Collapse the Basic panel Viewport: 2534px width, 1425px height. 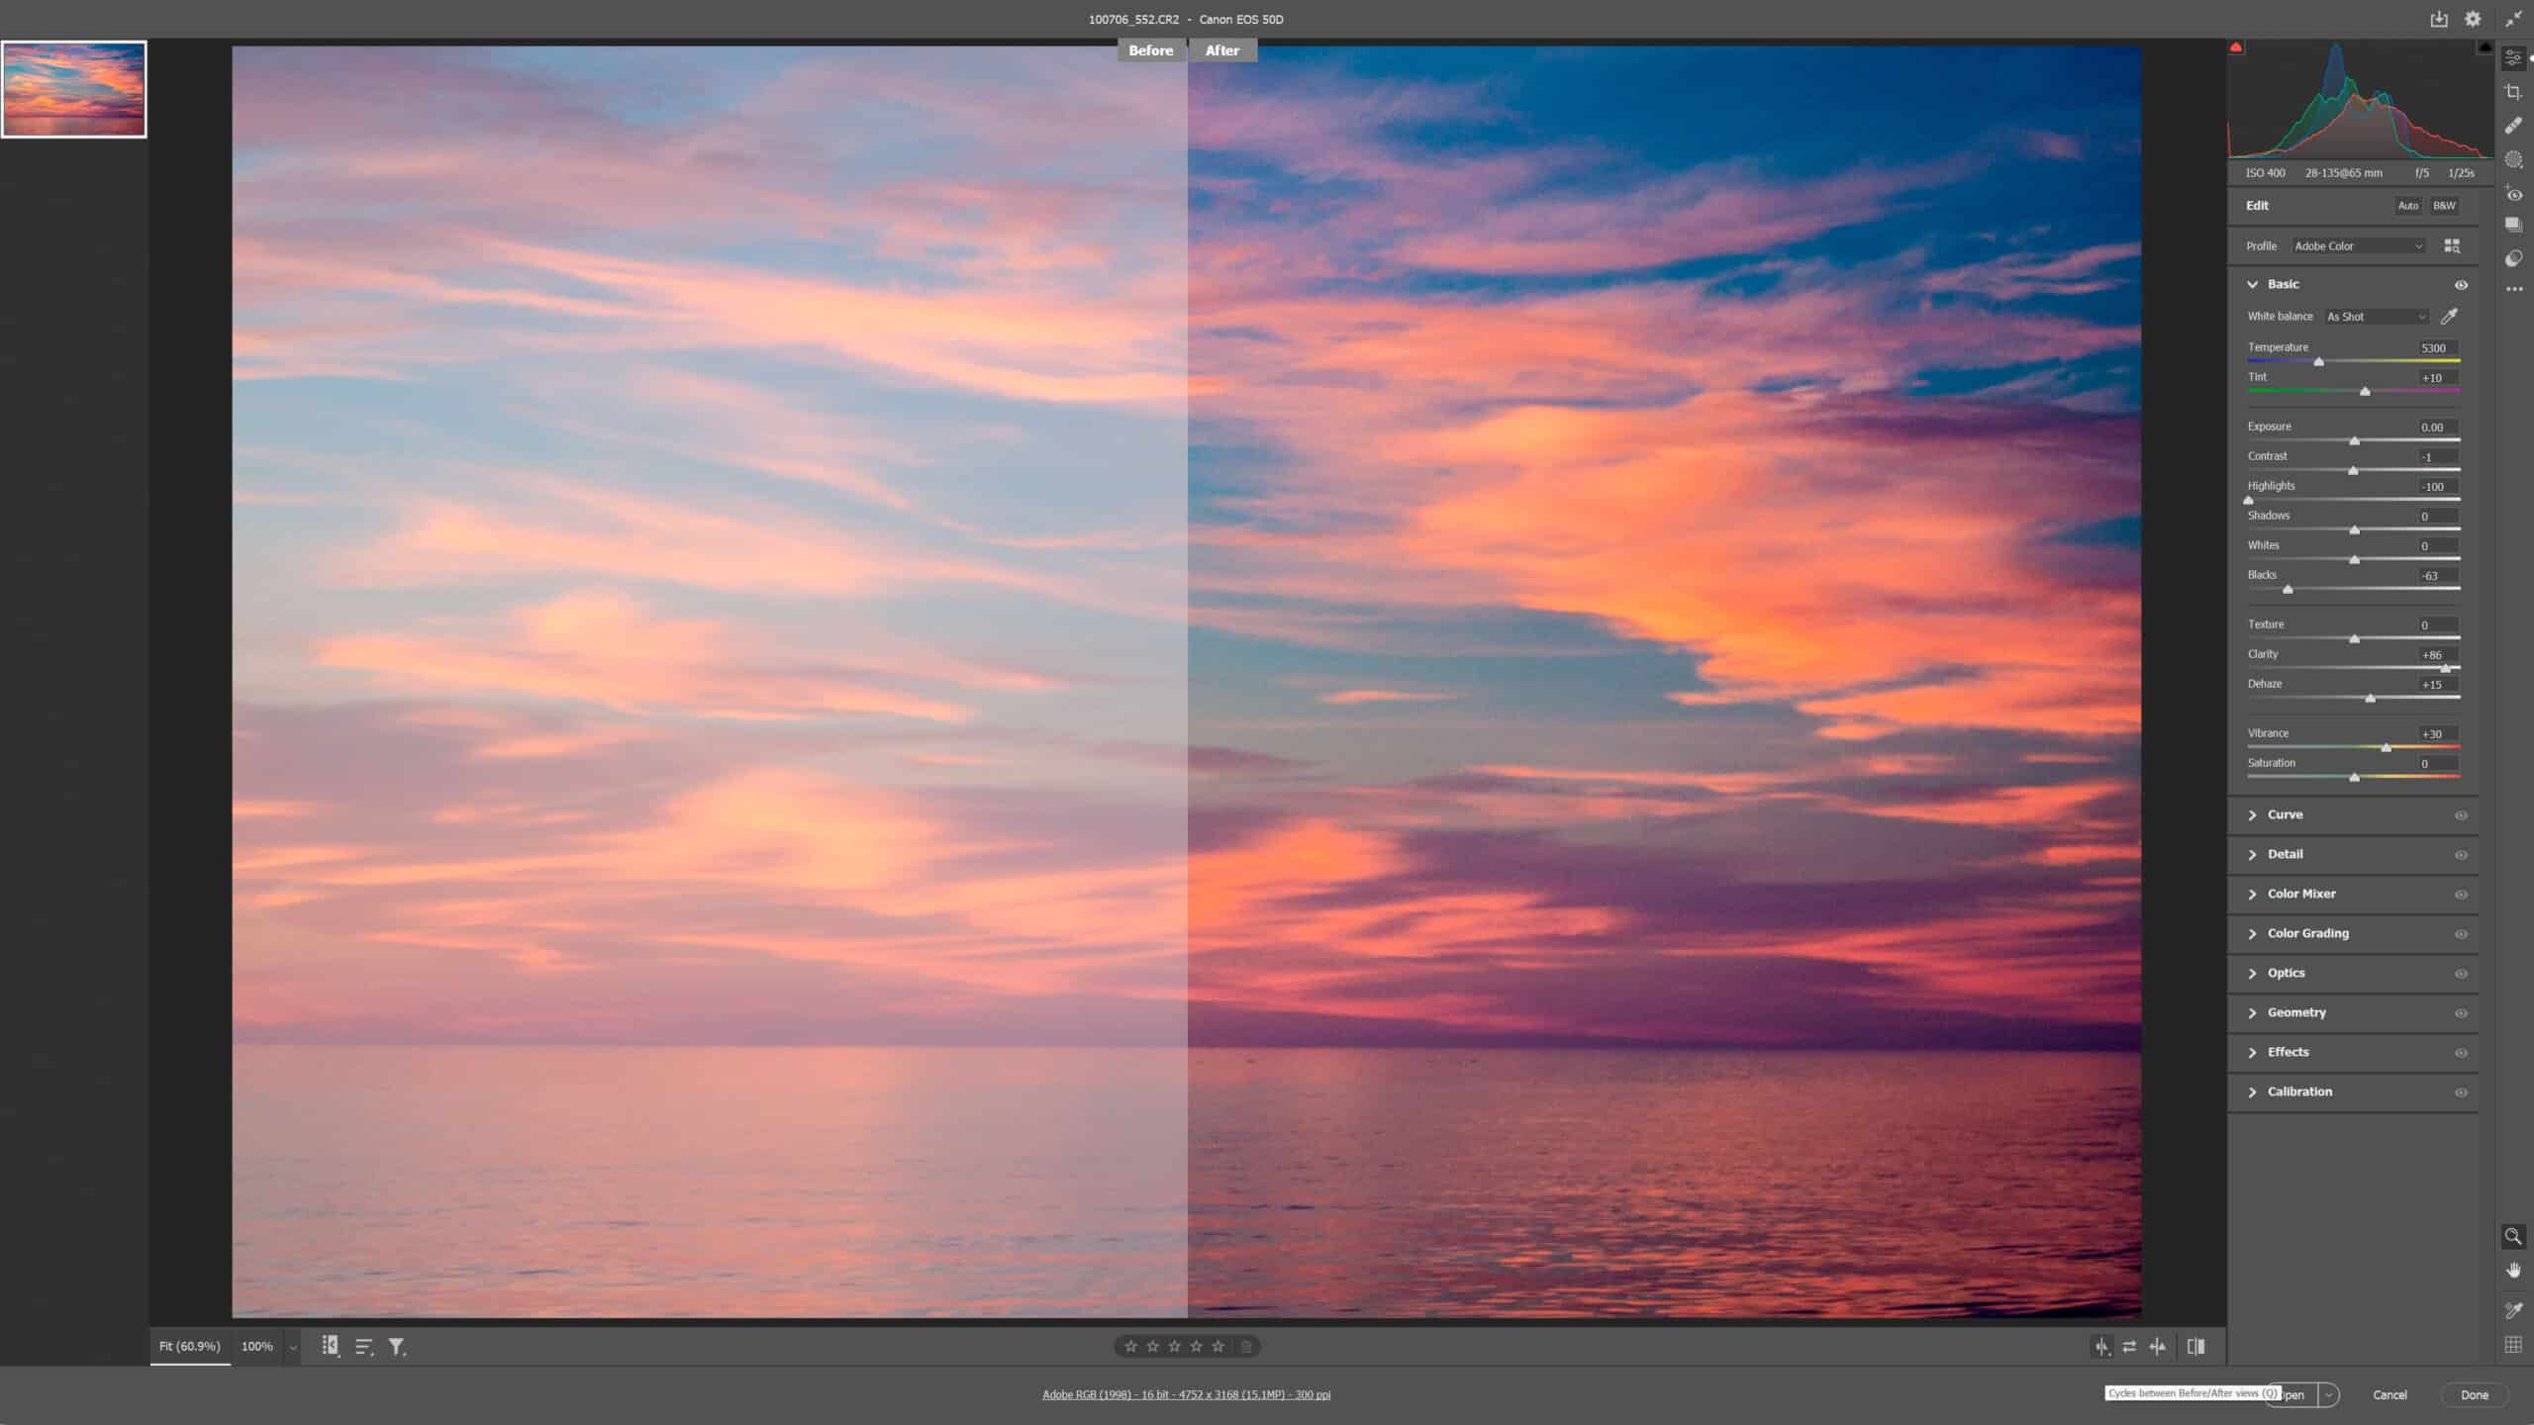2254,284
